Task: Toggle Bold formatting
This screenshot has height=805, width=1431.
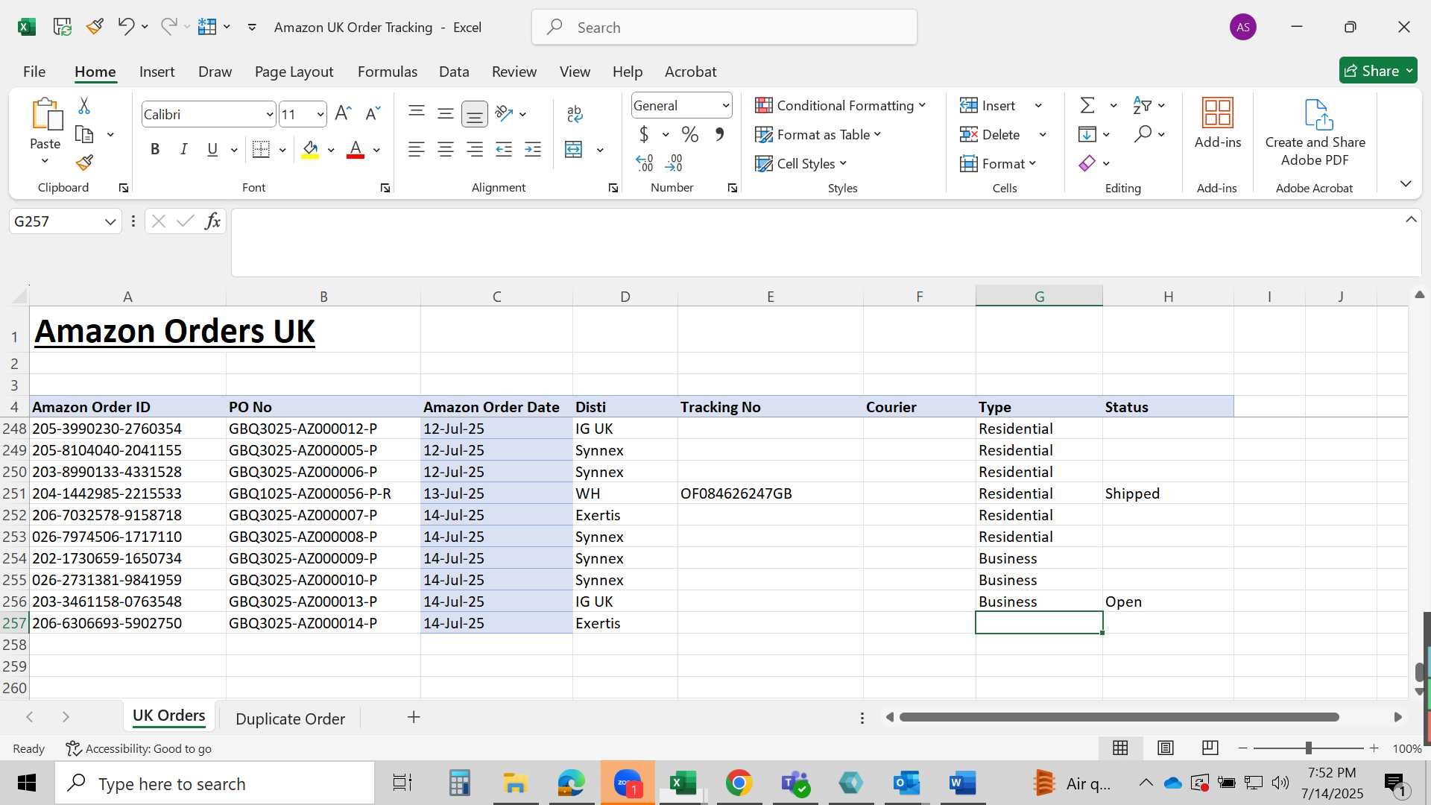Action: click(x=155, y=149)
